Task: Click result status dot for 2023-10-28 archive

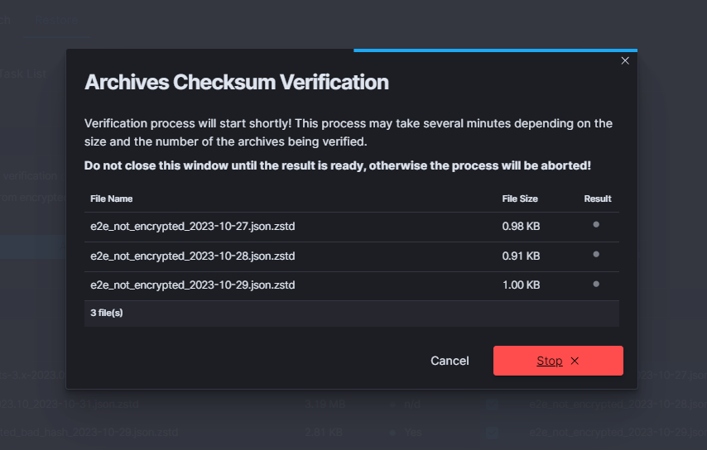Action: [x=596, y=254]
